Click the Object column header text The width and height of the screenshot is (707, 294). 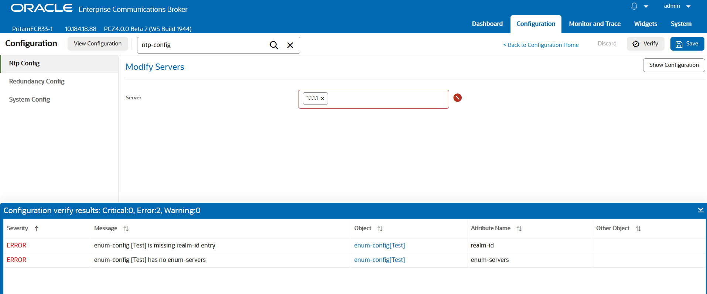pos(363,228)
